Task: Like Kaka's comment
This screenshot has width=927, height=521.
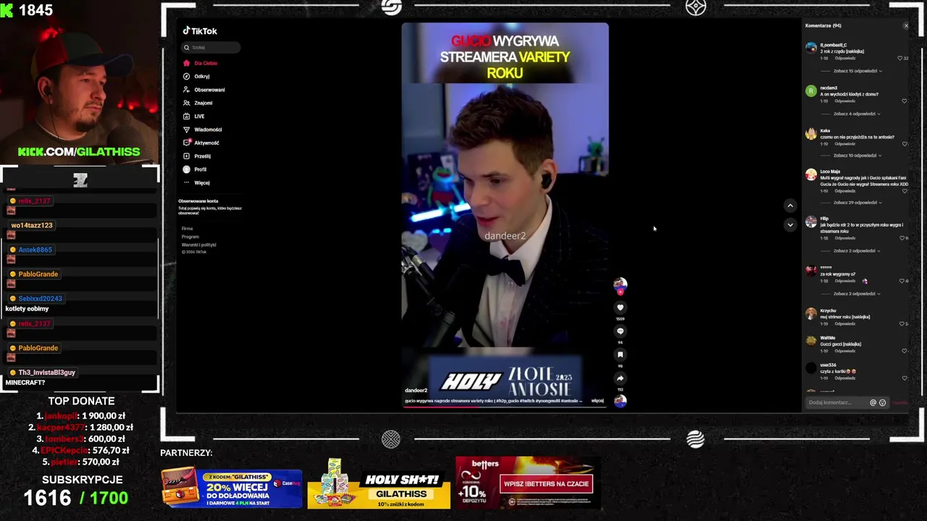Action: [904, 143]
